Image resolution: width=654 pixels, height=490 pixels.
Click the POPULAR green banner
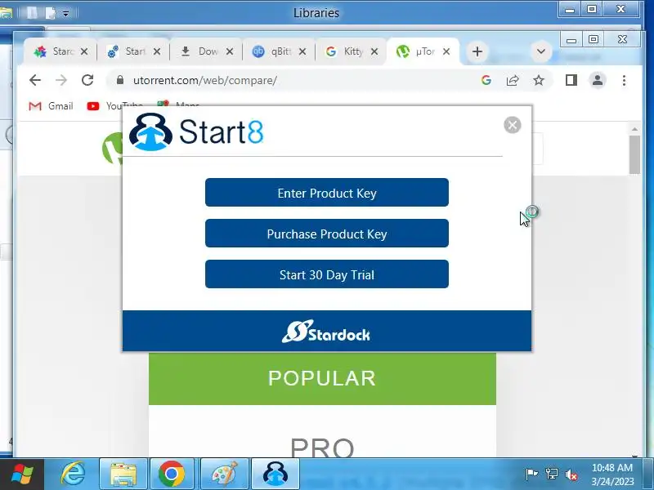(322, 378)
